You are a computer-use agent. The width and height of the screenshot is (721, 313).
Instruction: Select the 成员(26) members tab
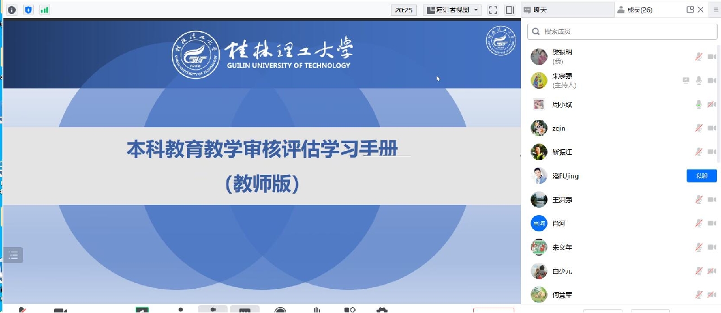coord(639,10)
